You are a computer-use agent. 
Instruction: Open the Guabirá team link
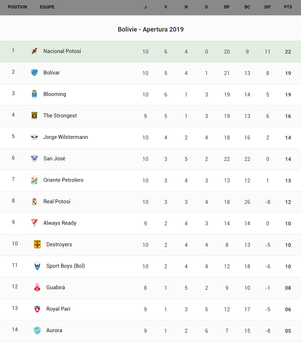tap(56, 287)
